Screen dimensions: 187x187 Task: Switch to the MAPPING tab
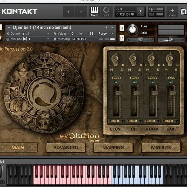point(113,148)
